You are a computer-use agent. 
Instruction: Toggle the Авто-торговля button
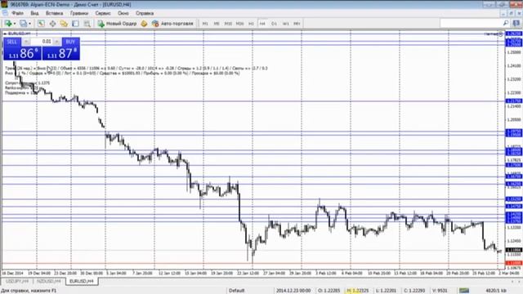tap(172, 24)
